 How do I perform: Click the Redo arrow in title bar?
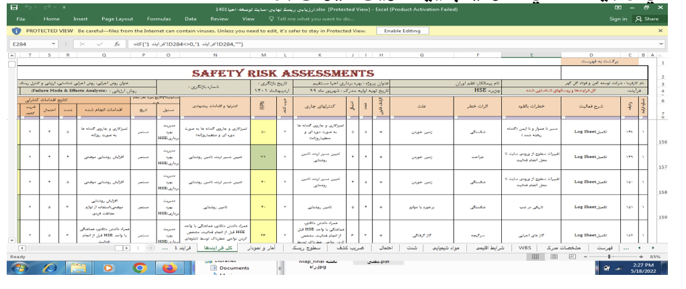(48, 8)
